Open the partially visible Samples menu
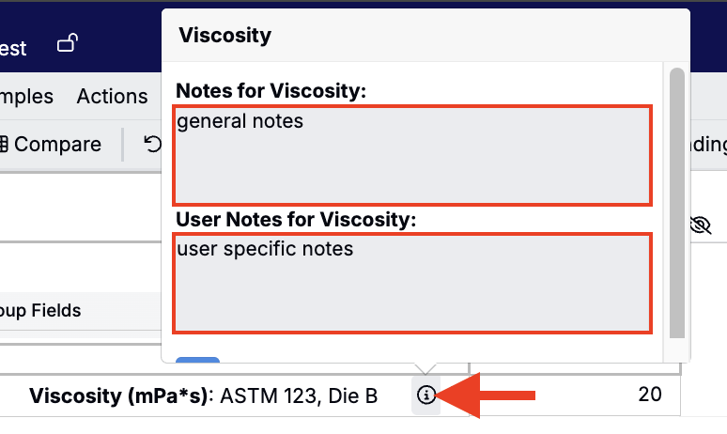 [x=26, y=97]
